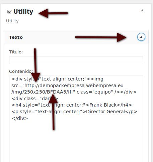Click the bold Utility heading
This screenshot has height=162, width=153.
pos(23,12)
